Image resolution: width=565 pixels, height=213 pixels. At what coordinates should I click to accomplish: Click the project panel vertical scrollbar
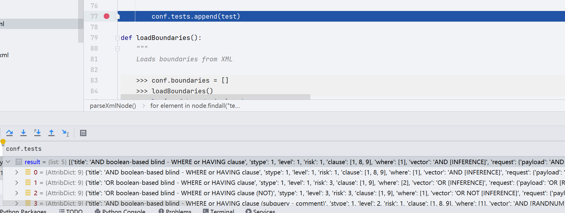click(x=81, y=21)
